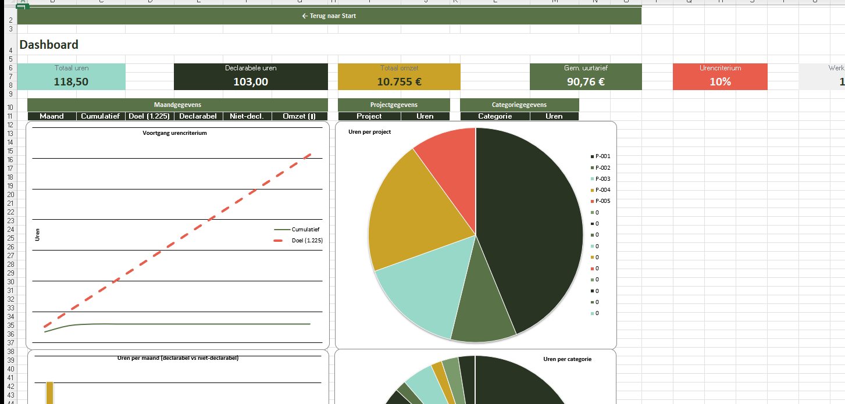Select the Cumulatief legend entry in line chart

(x=305, y=230)
